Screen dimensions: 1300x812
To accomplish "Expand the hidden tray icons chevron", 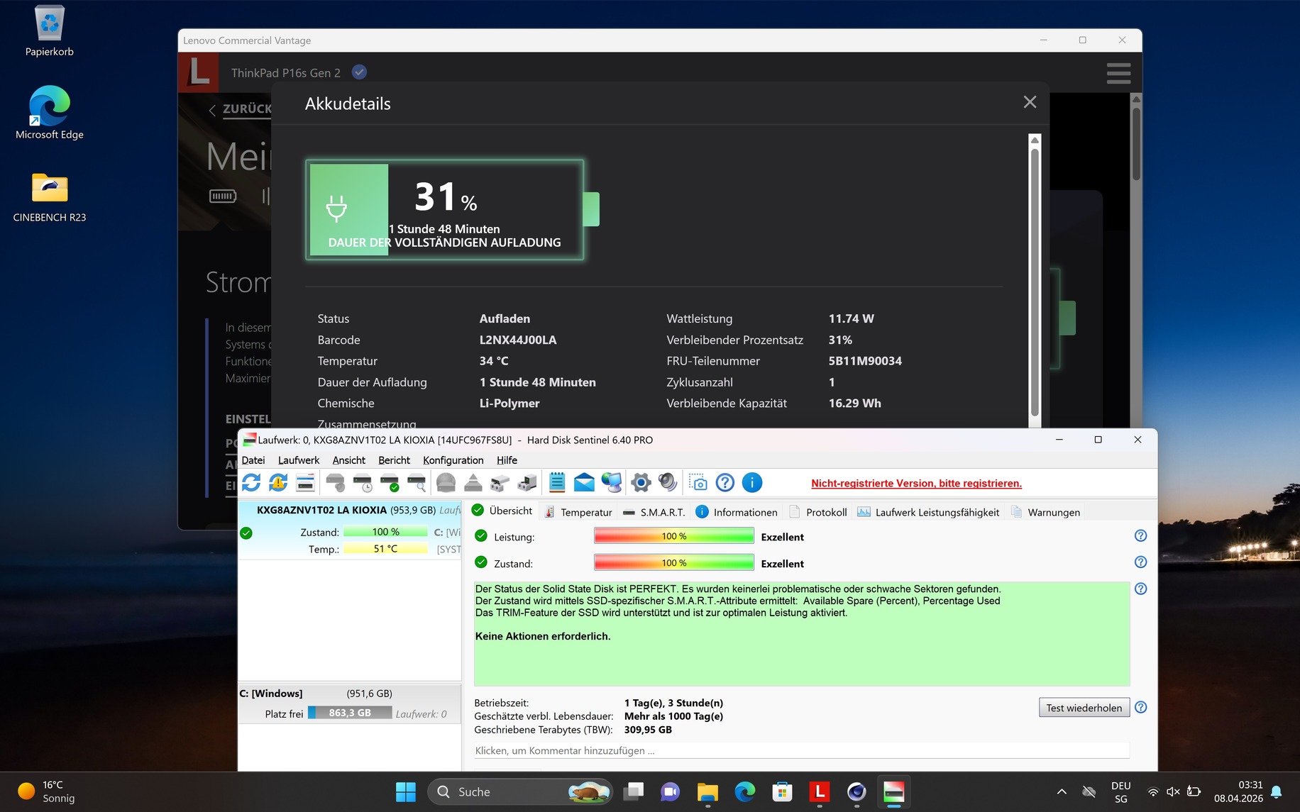I will pos(1062,791).
